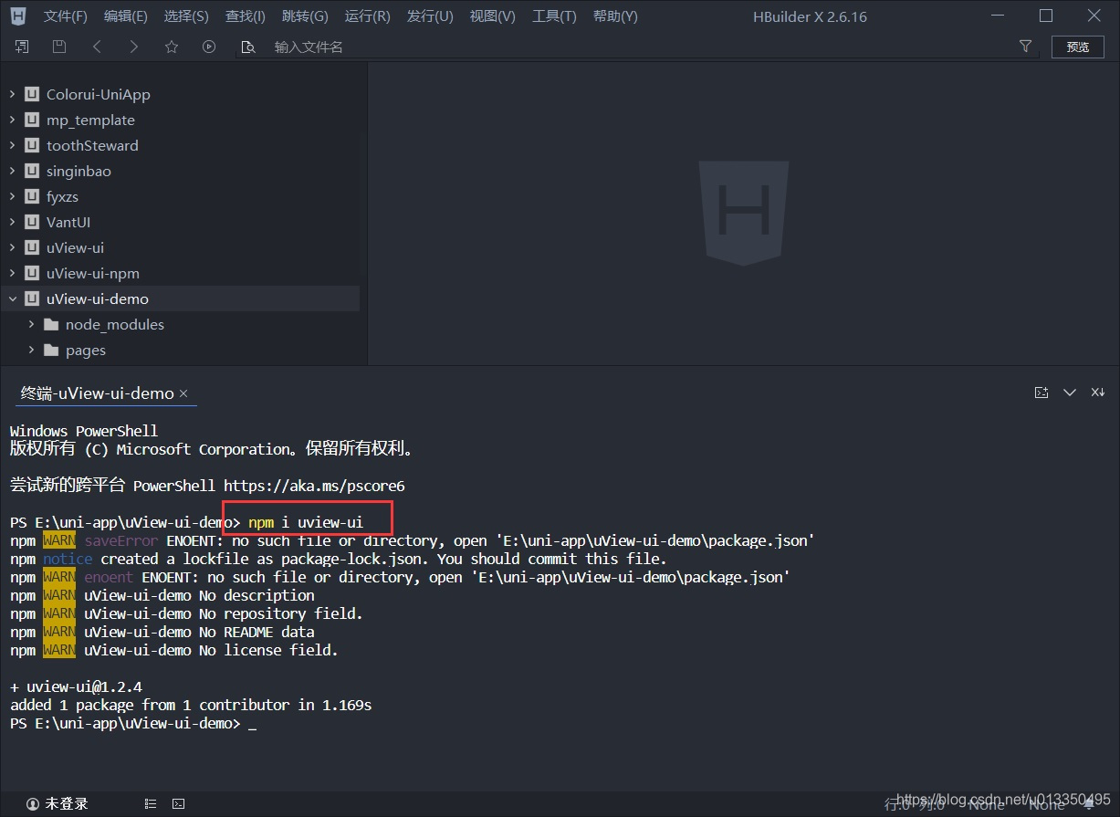Open the 查找(I) menu
The height and width of the screenshot is (817, 1120).
tap(246, 16)
